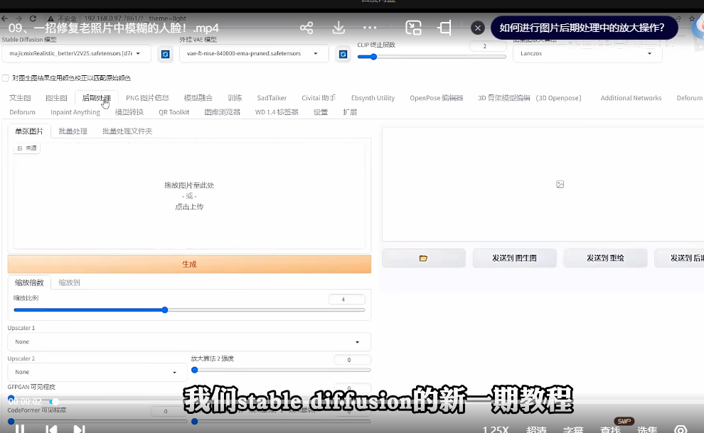Image resolution: width=704 pixels, height=433 pixels.
Task: Click the image upload drop area
Action: pos(189,196)
